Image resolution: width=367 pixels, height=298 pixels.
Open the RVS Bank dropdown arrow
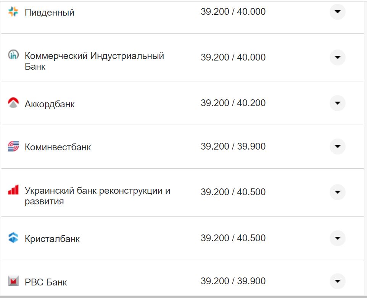[337, 282]
